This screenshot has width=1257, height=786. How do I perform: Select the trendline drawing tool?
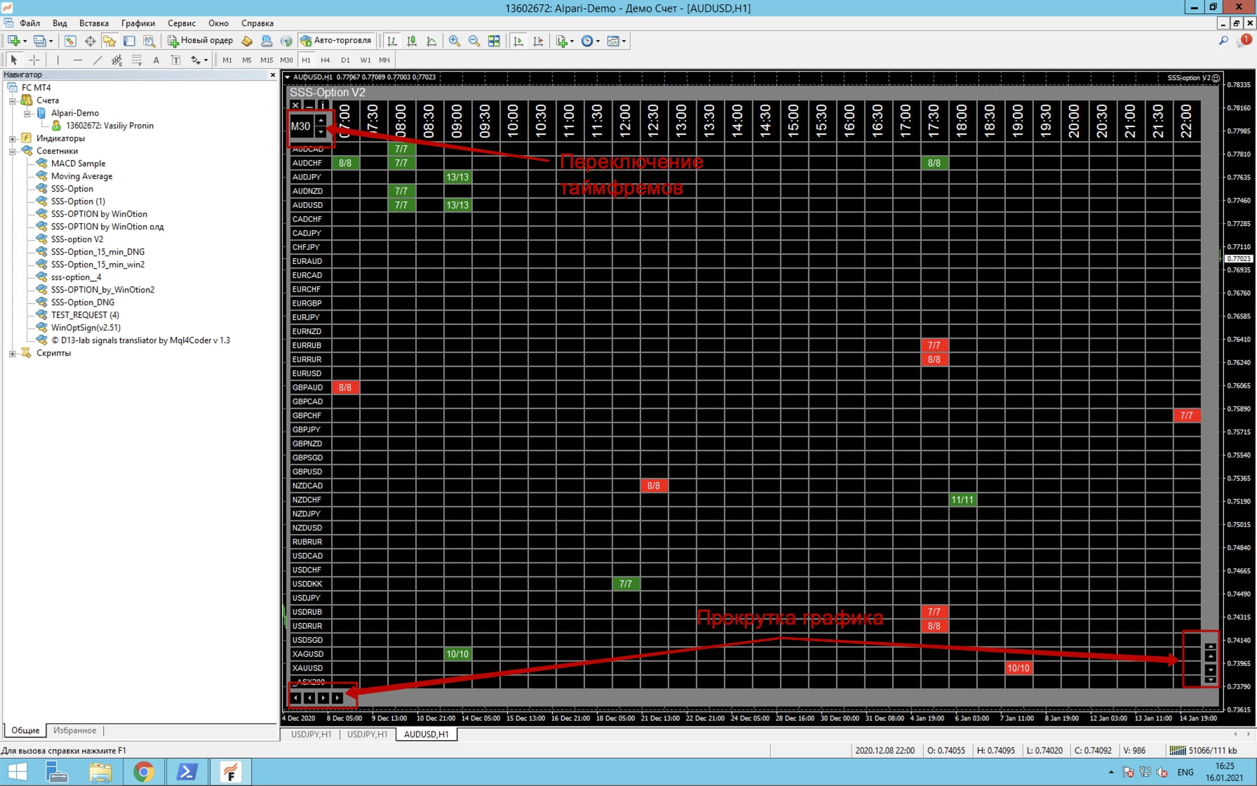[x=98, y=60]
